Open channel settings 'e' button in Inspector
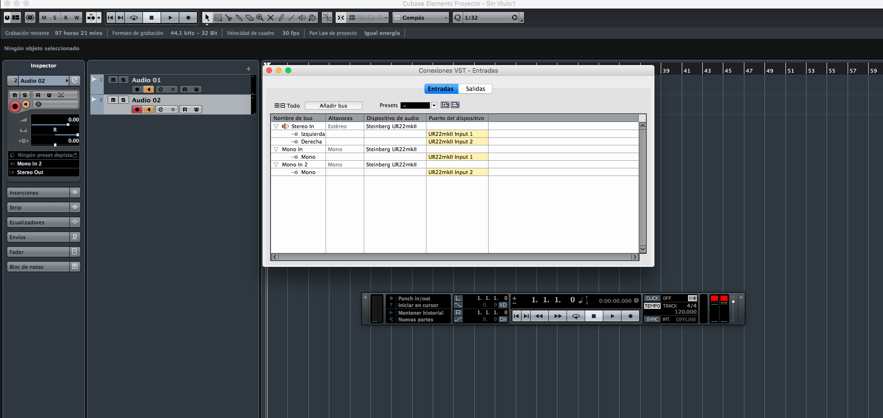 (75, 80)
